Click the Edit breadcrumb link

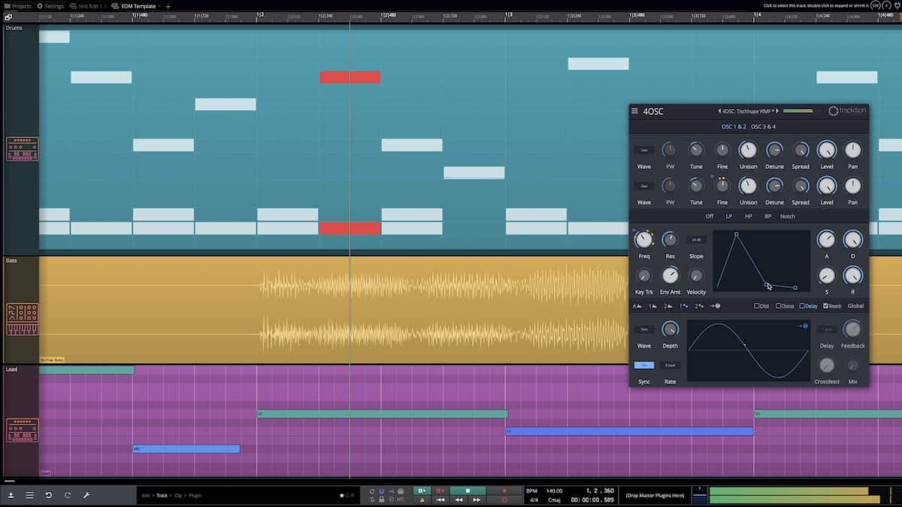point(147,496)
